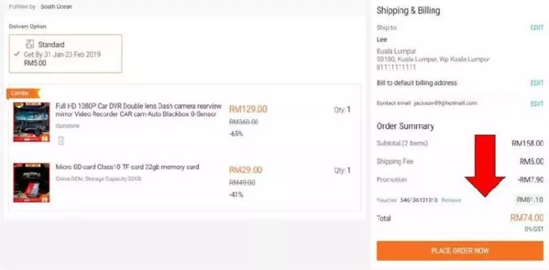
Task: Click the RM129.00 price of Car DVR
Action: tap(248, 109)
